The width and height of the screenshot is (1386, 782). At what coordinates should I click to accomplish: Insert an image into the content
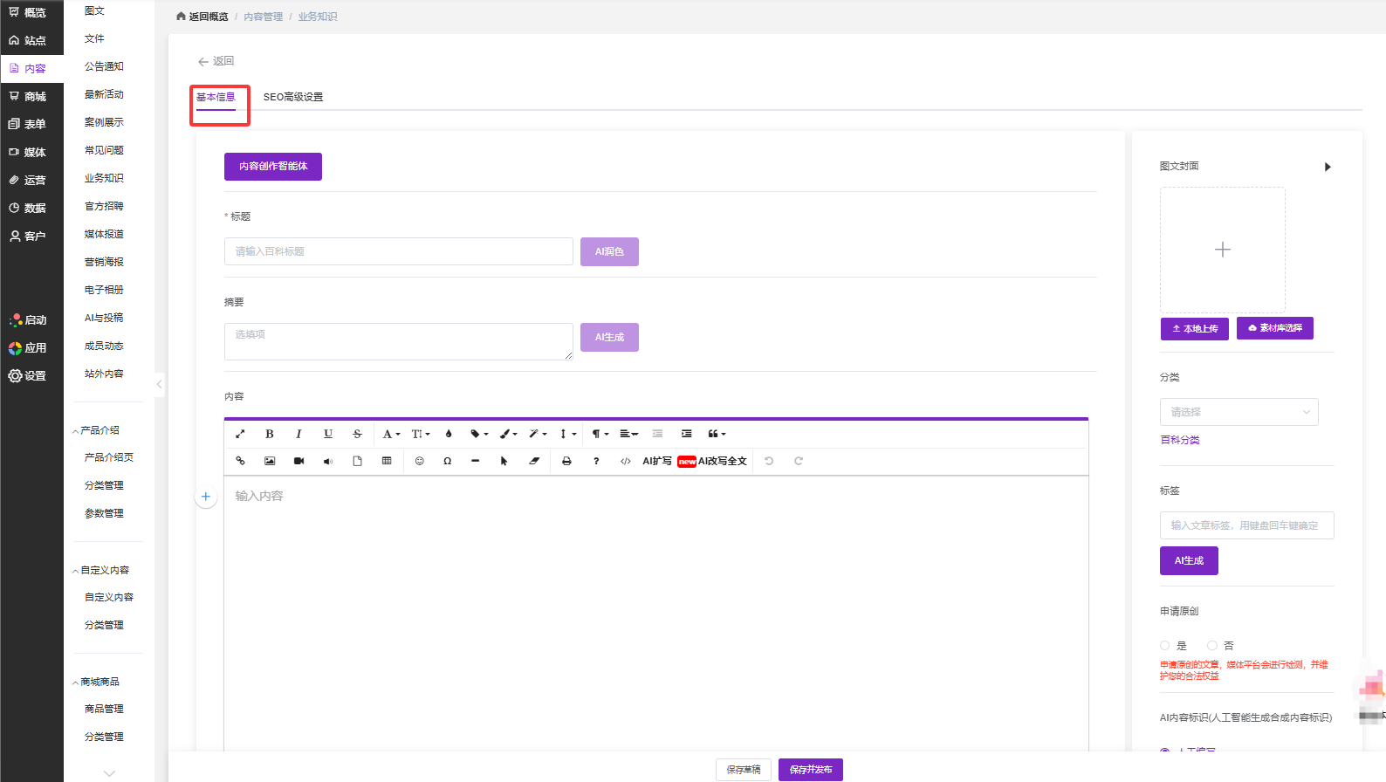click(270, 461)
